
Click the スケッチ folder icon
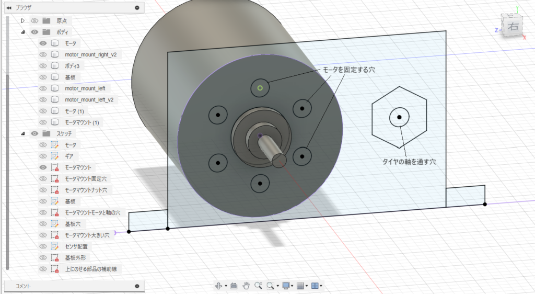(x=46, y=133)
